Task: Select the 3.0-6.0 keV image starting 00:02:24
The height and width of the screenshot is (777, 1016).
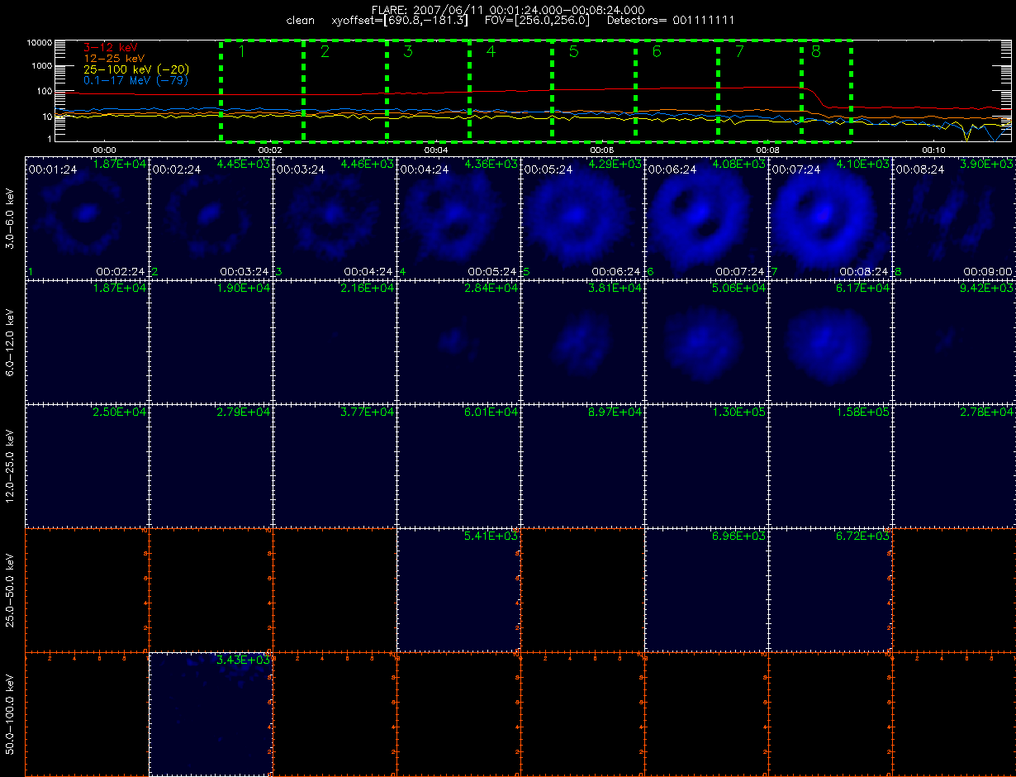Action: (211, 217)
